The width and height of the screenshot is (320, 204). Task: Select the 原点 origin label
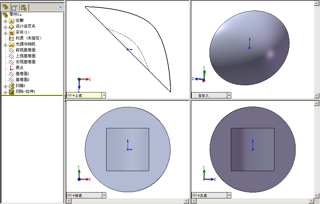tap(19, 67)
